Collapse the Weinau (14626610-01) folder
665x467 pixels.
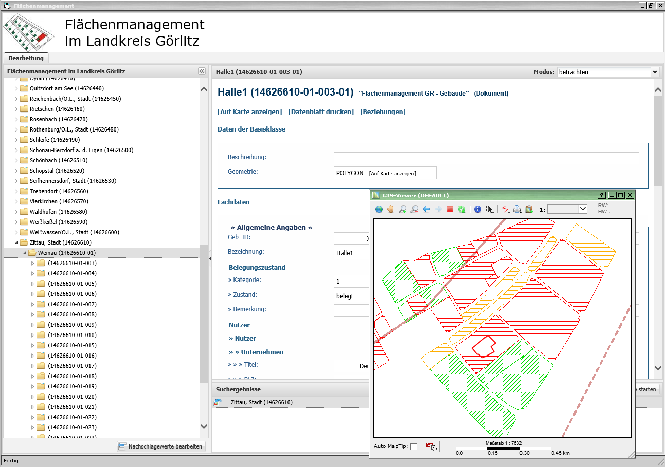[x=25, y=253]
